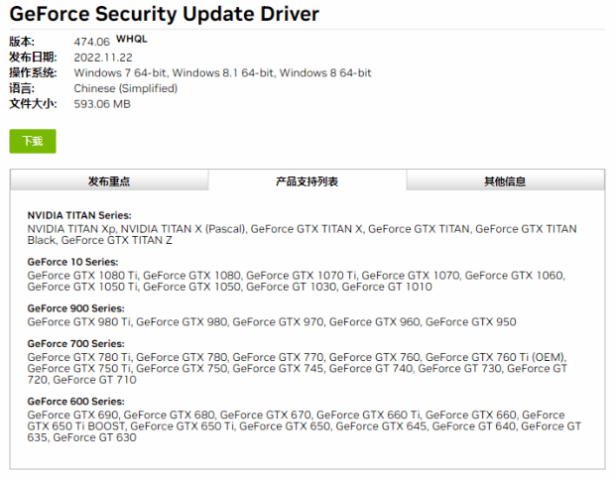Click the file size 593.06 MB
The width and height of the screenshot is (615, 479).
click(x=102, y=104)
